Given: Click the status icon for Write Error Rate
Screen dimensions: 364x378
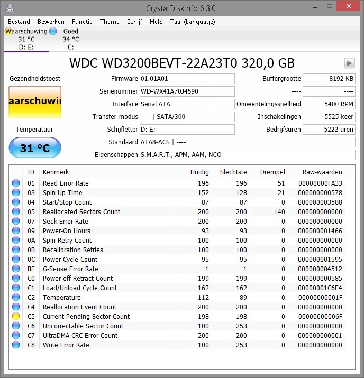Looking at the screenshot, I should (x=16, y=345).
